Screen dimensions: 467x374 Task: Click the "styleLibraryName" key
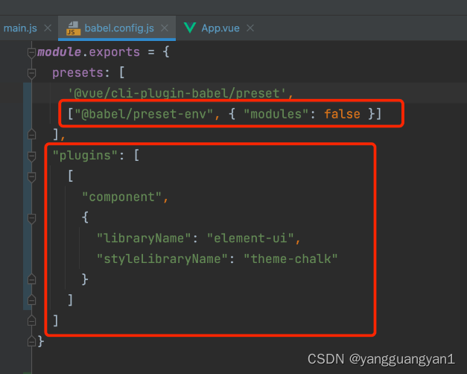click(162, 259)
